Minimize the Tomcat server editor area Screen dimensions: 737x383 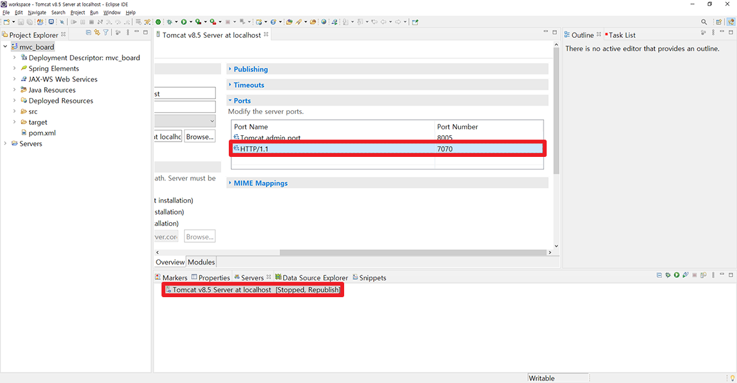click(545, 32)
